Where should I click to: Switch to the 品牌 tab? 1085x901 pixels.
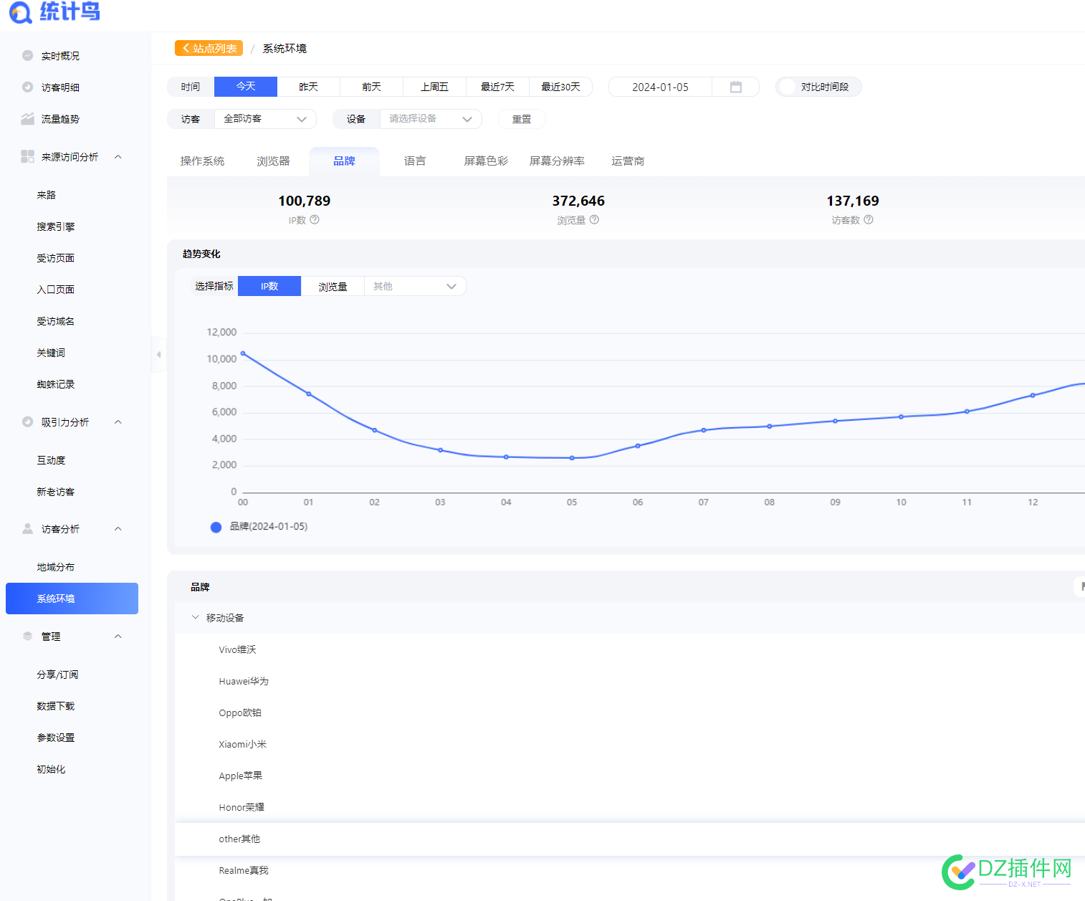click(344, 161)
